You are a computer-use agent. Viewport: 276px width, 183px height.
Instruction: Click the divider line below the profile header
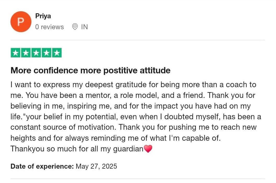[138, 40]
